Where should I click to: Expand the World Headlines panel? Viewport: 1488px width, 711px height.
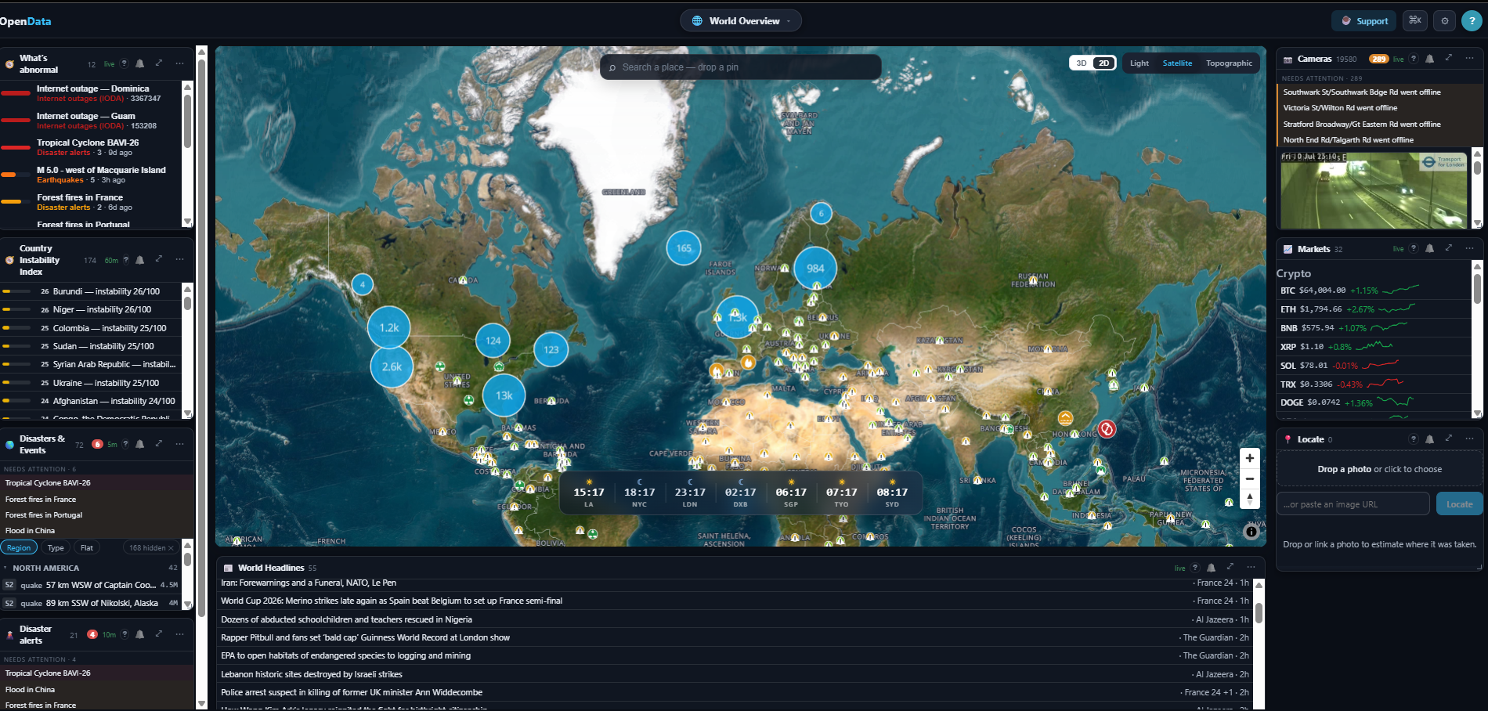tap(1230, 568)
